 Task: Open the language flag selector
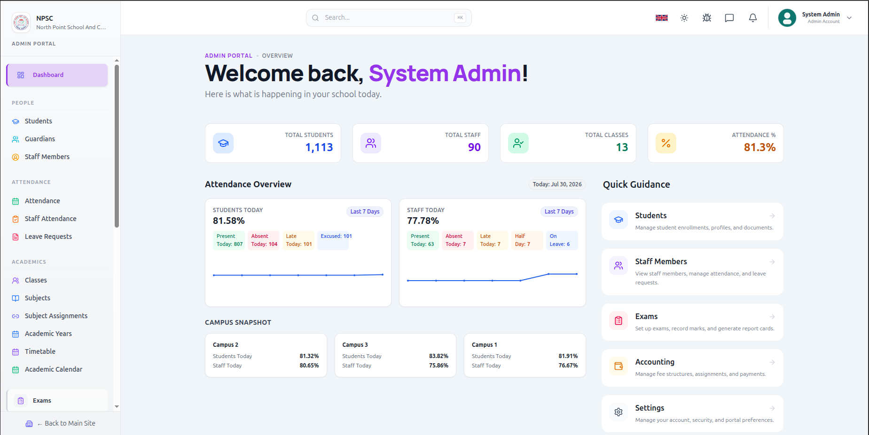tap(662, 18)
